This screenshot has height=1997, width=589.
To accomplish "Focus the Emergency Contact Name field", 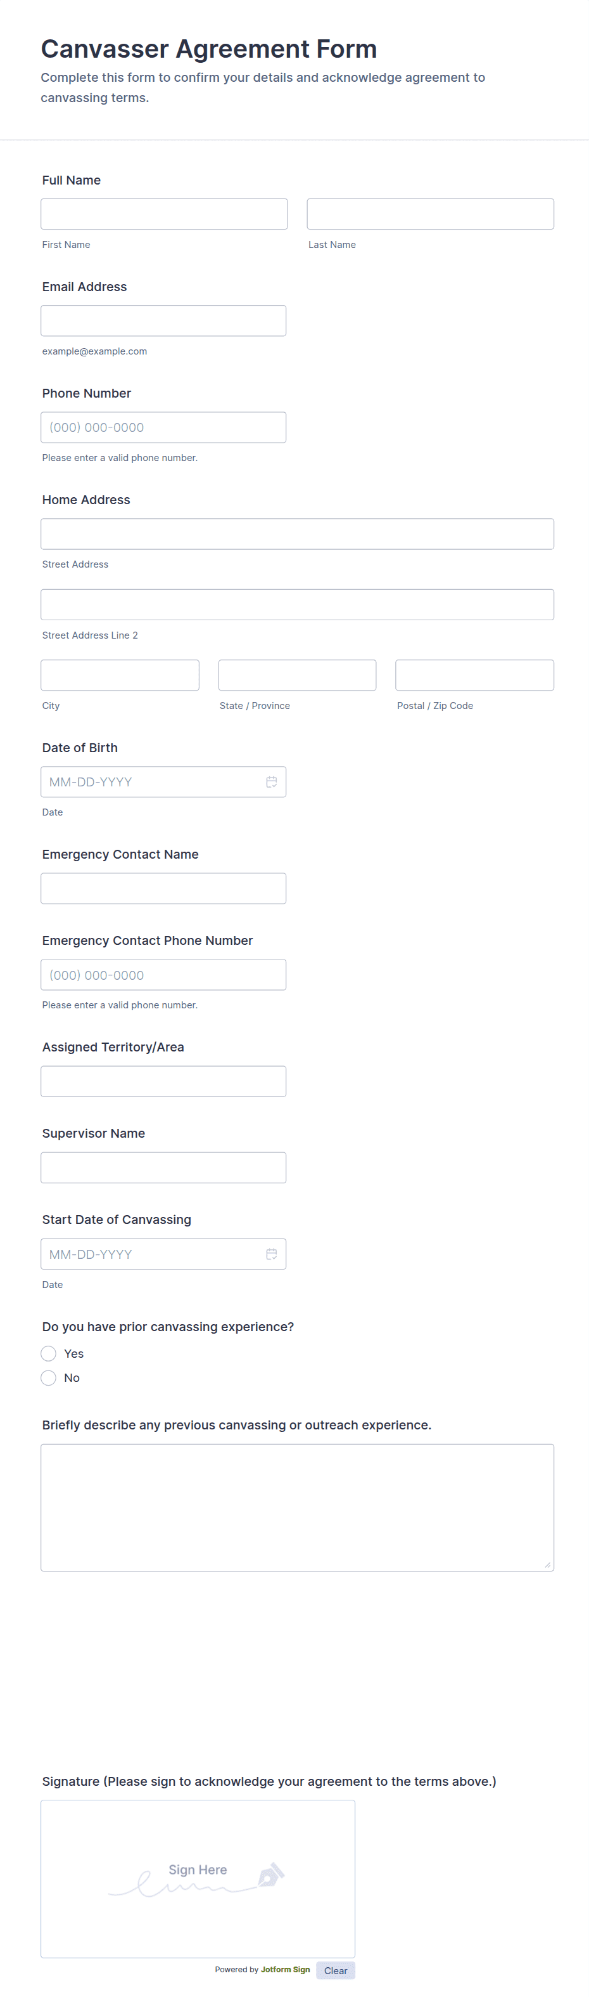I will point(163,888).
